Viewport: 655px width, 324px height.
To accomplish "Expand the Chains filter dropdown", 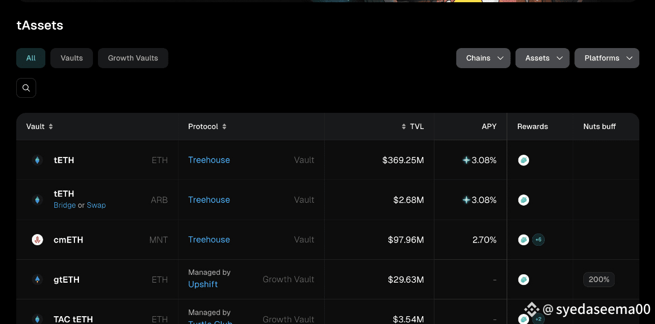I will (483, 58).
